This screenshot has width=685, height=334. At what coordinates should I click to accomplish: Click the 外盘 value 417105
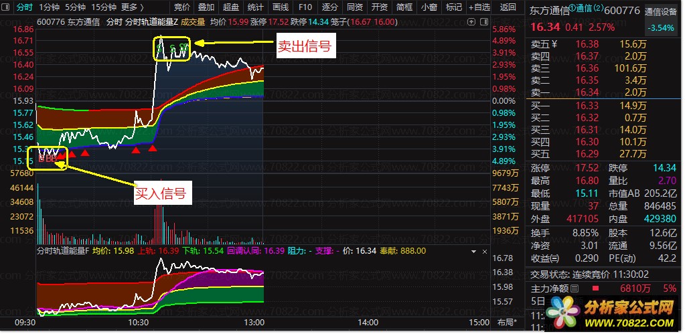click(583, 219)
